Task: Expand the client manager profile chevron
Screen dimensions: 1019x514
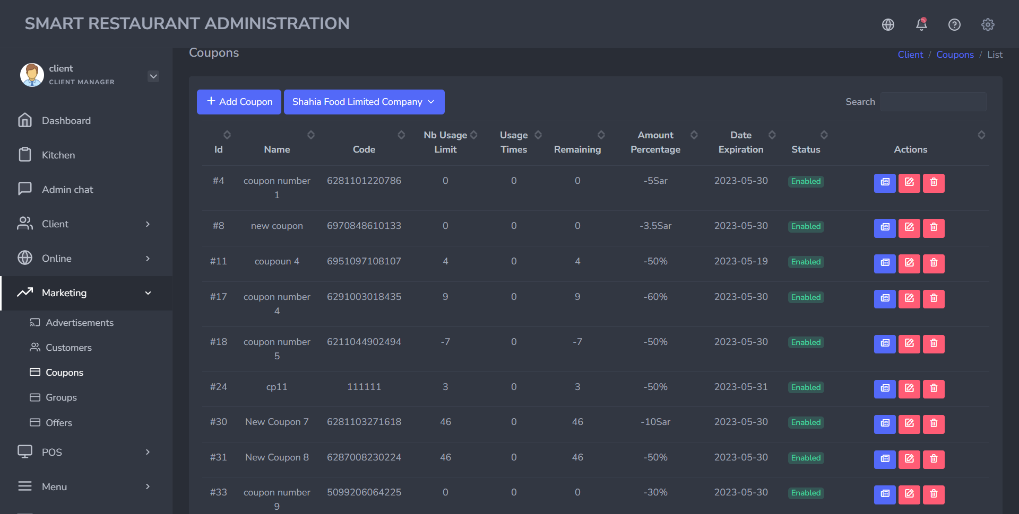Action: (153, 76)
